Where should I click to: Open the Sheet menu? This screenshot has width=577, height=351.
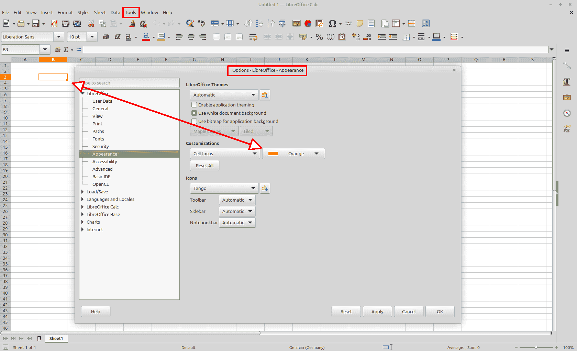(x=100, y=12)
